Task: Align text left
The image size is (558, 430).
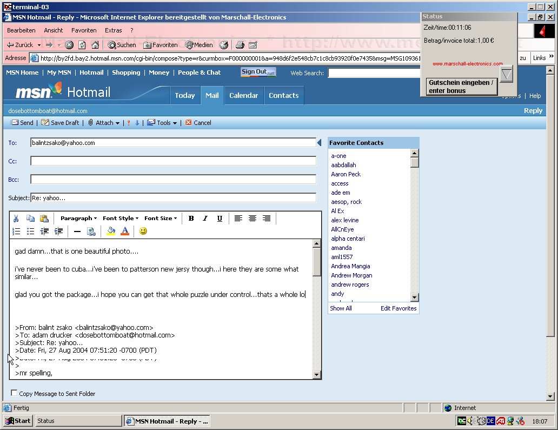Action: click(x=238, y=218)
